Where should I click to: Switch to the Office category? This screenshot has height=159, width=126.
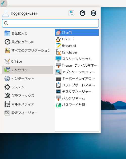pos(27,61)
